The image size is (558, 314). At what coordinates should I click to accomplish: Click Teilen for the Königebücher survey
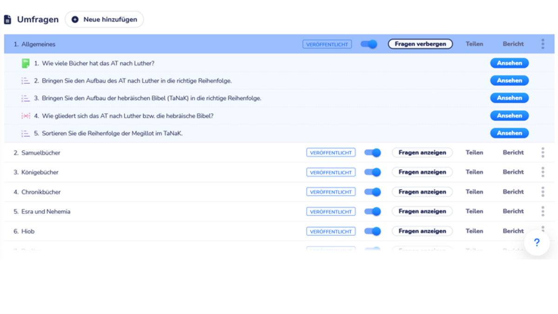coord(474,172)
